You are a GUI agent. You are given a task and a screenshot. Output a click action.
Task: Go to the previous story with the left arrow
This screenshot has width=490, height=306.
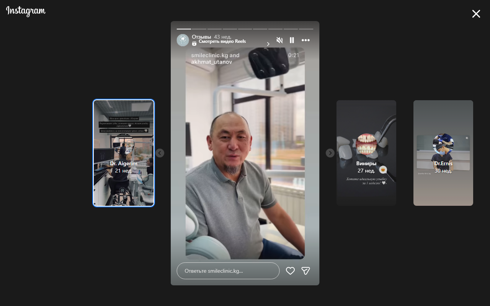click(160, 153)
